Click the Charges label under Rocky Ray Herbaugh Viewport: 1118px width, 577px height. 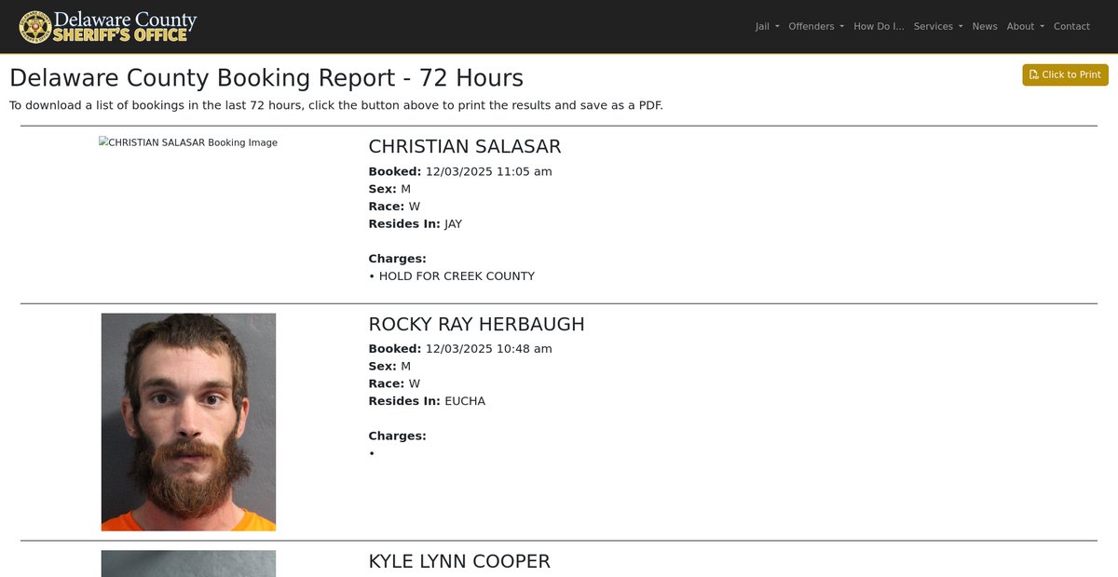pyautogui.click(x=397, y=436)
